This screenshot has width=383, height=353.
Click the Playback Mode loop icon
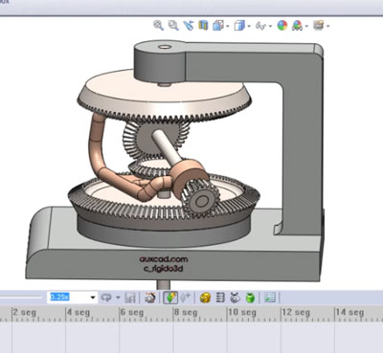pos(106,298)
